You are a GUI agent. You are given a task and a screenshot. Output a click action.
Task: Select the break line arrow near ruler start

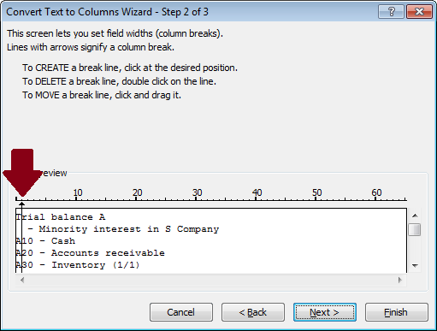(x=22, y=204)
